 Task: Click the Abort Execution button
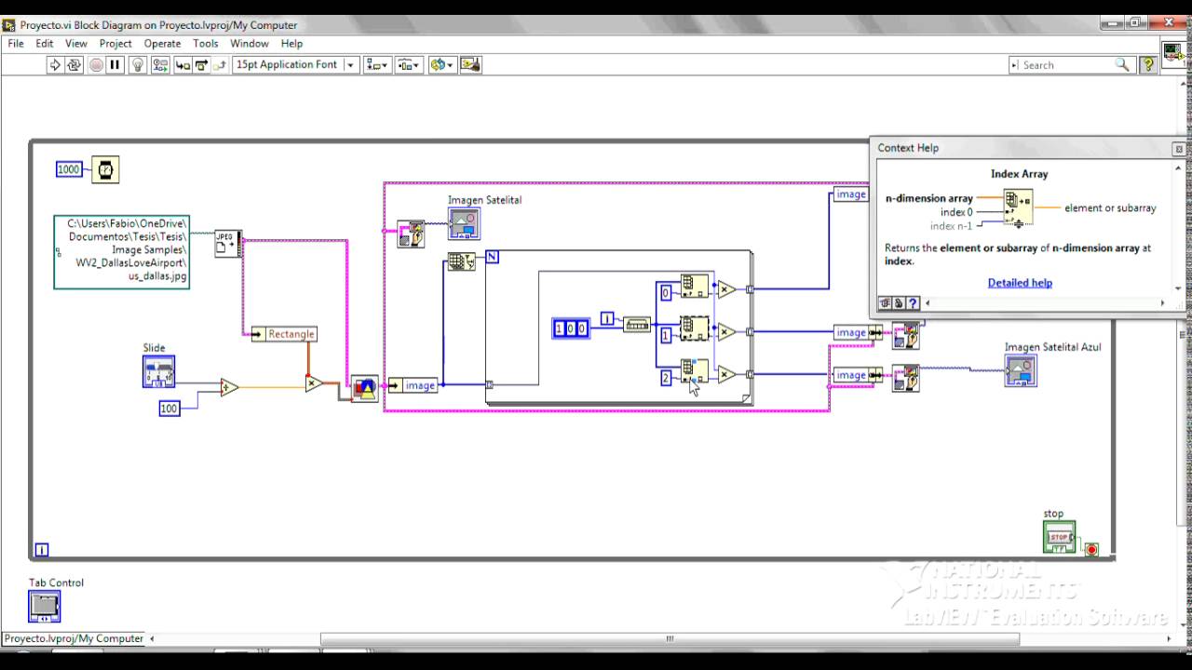point(96,64)
